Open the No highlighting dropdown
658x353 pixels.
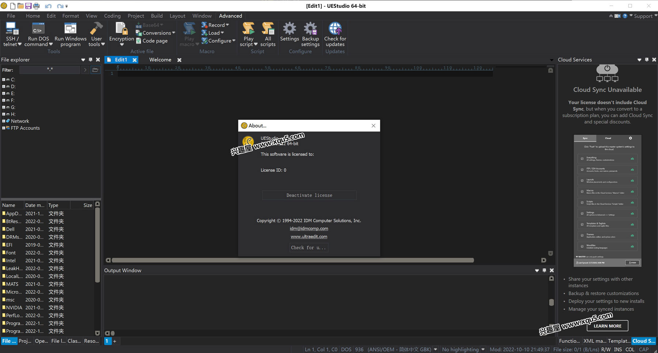point(483,349)
